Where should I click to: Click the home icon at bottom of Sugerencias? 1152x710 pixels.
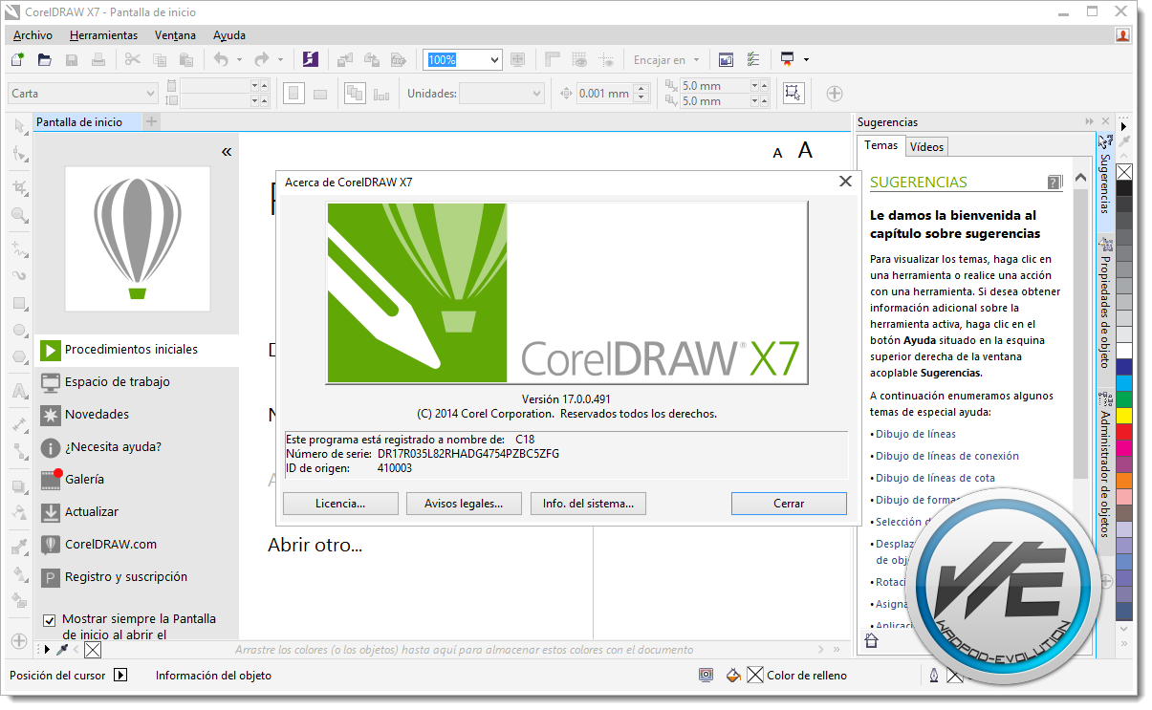tap(871, 641)
